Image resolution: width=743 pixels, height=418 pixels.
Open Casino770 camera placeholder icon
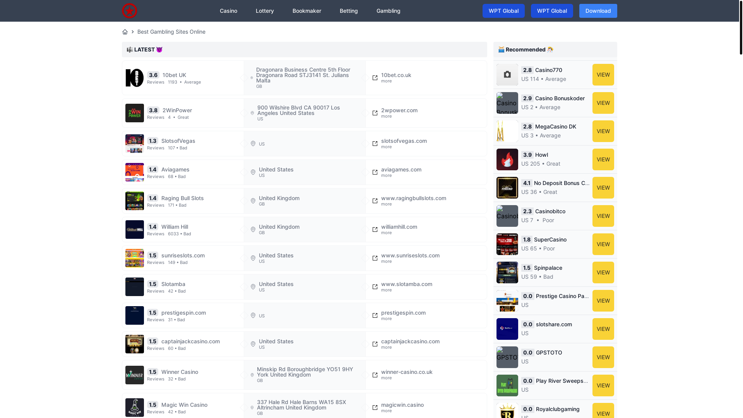click(x=507, y=75)
